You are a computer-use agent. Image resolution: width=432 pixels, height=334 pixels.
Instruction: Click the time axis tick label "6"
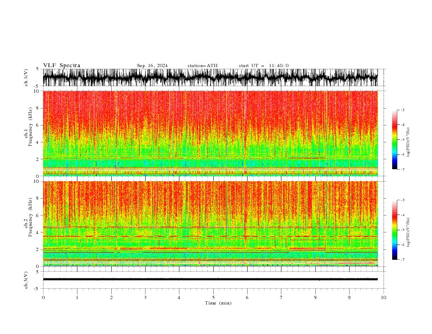(x=247, y=297)
